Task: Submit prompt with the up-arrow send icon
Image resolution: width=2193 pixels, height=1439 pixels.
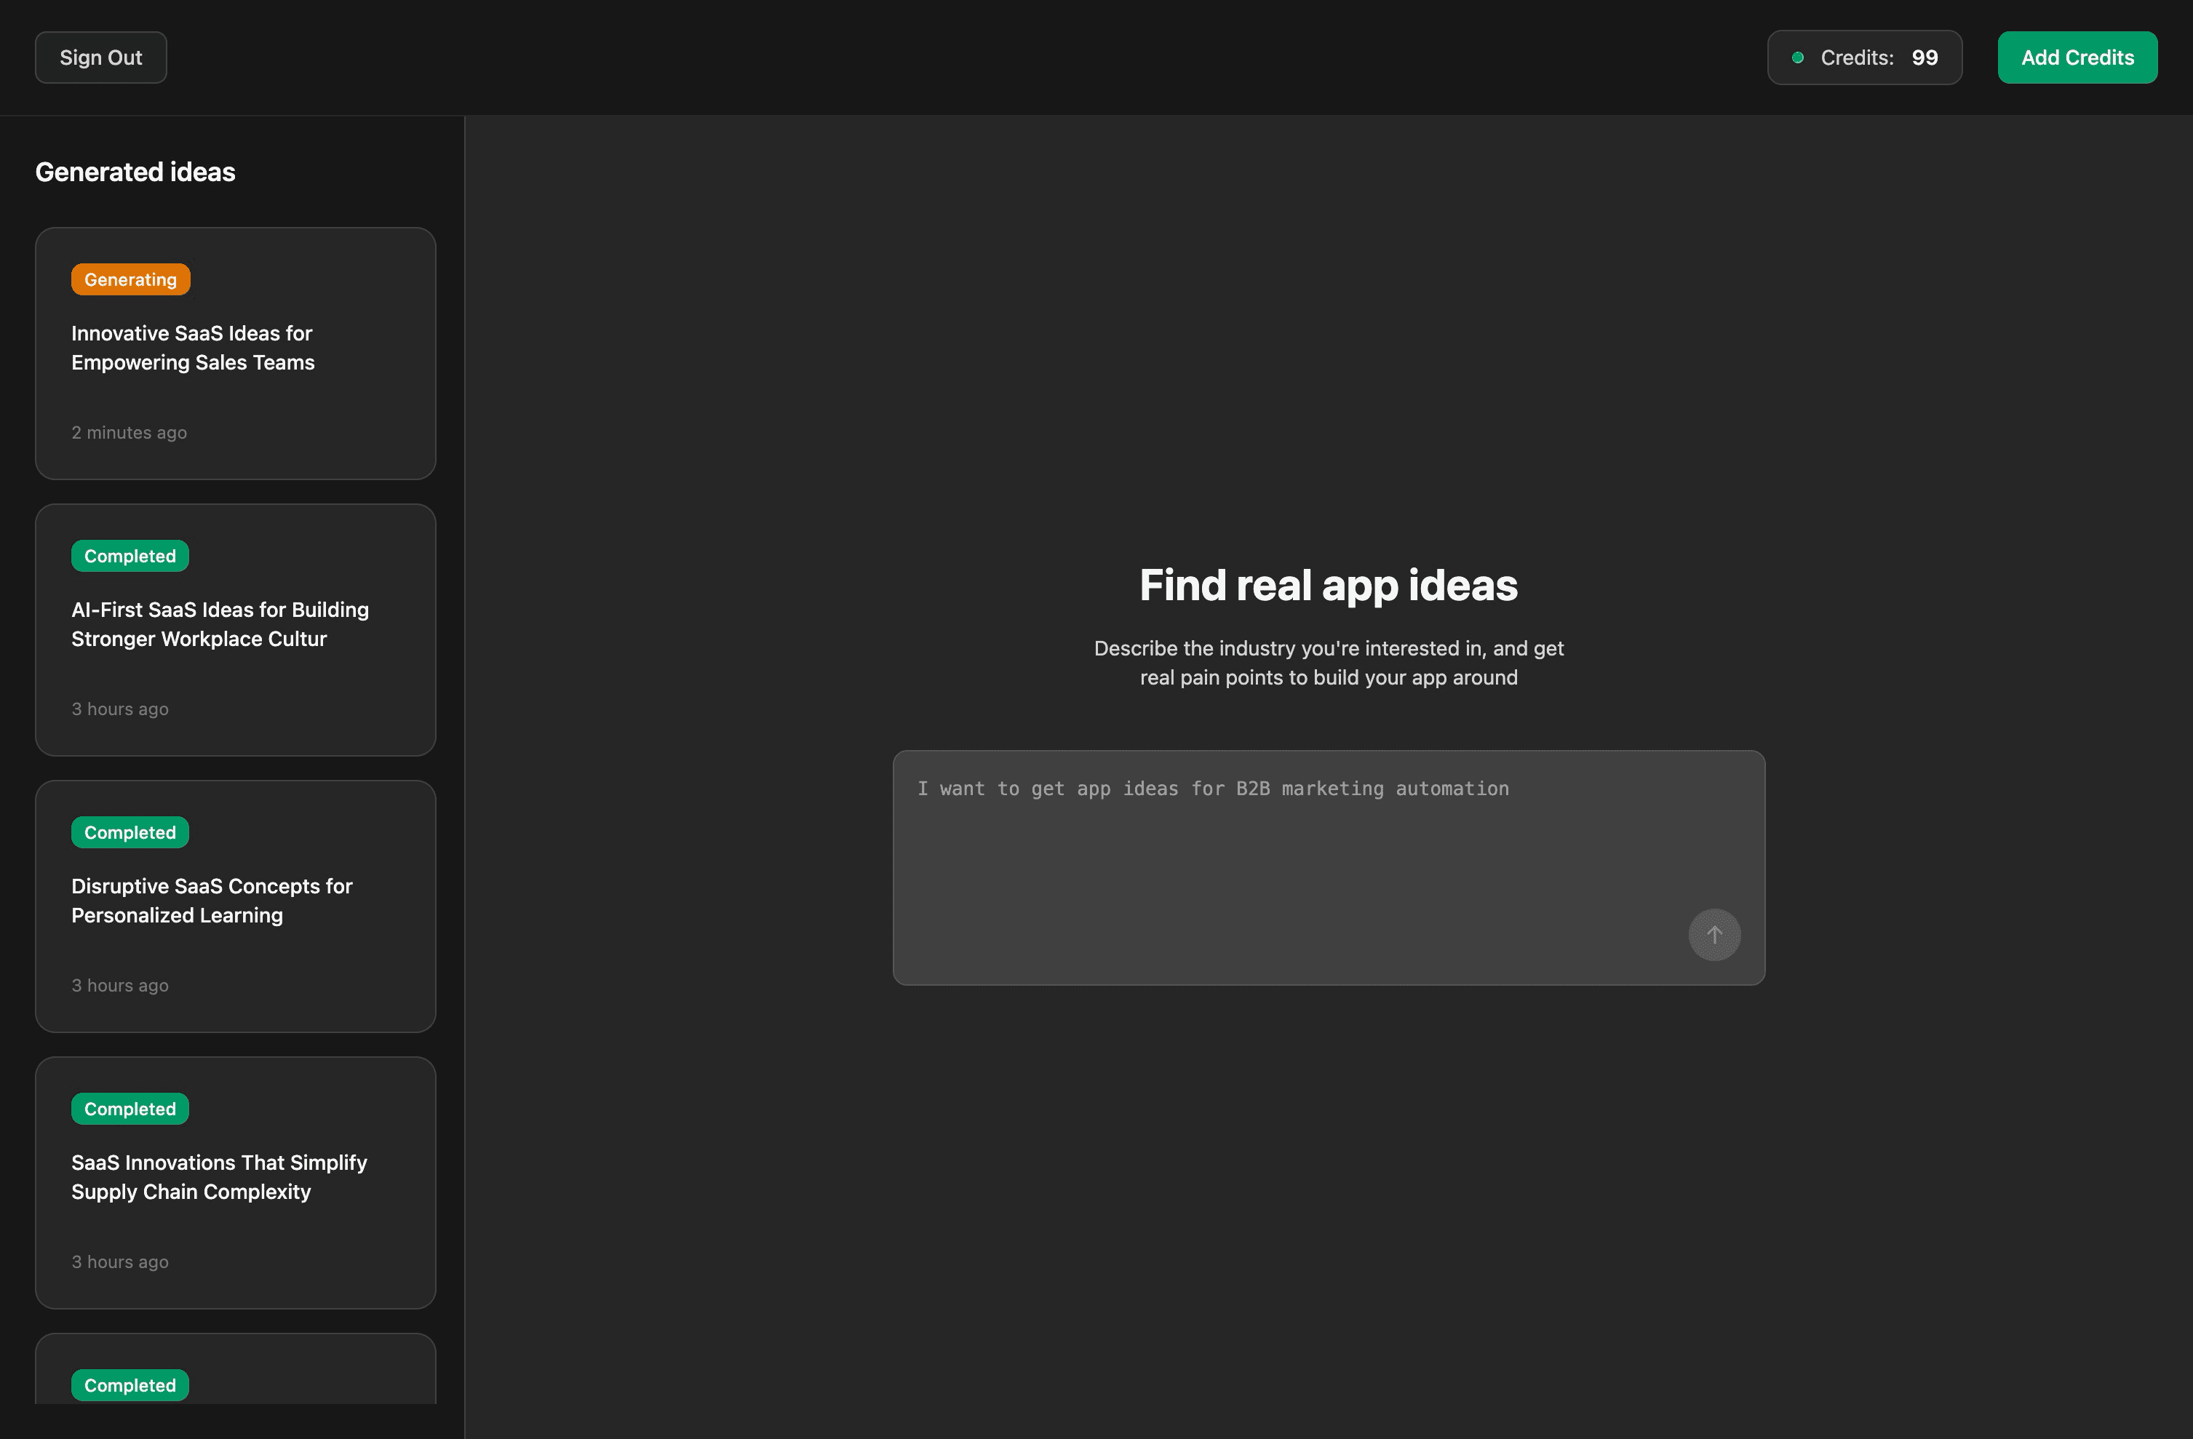Action: 1714,934
